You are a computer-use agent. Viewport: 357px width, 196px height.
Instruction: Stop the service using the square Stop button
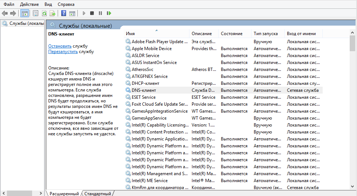92,13
